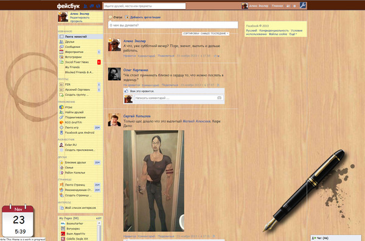Open the RSS Graffiti app icon
Image resolution: width=365 pixels, height=241 pixels.
(x=61, y=122)
